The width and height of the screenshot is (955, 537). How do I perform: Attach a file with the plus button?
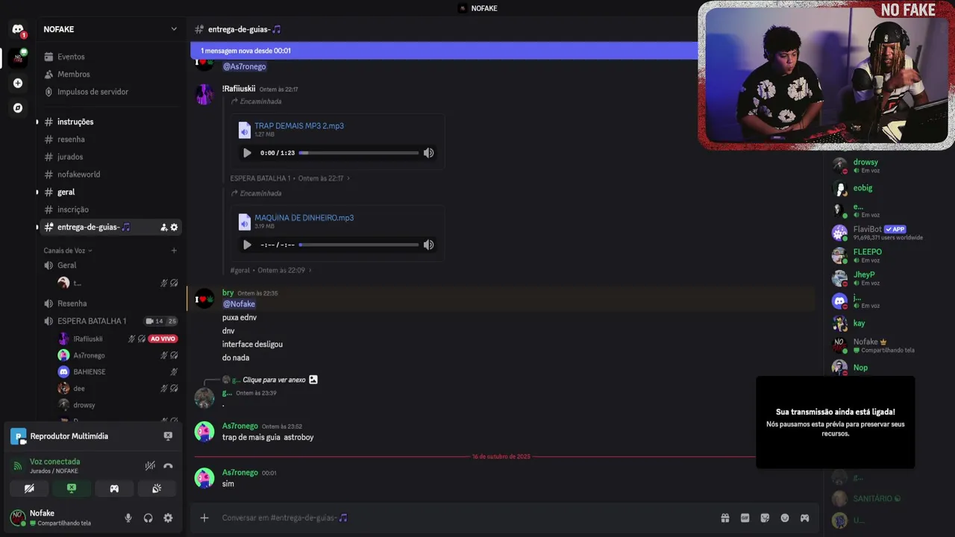pyautogui.click(x=204, y=518)
